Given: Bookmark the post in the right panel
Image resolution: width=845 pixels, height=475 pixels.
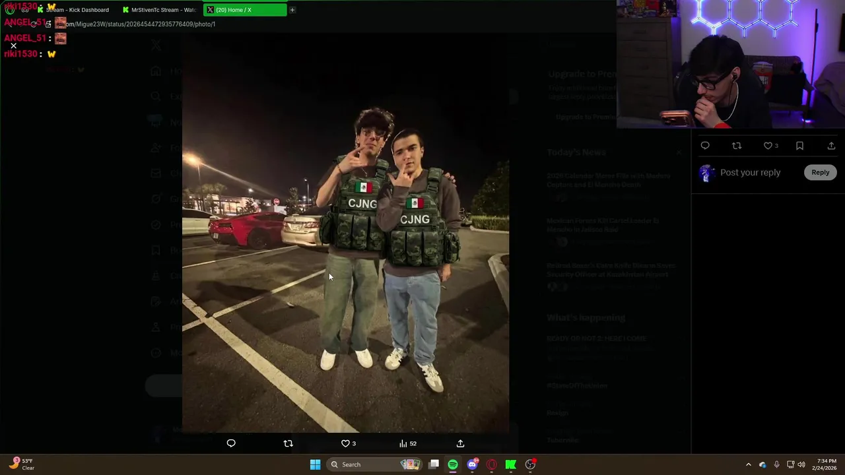Looking at the screenshot, I should [799, 146].
